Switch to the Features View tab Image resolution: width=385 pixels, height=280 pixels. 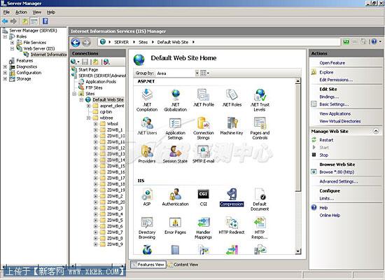pyautogui.click(x=148, y=265)
